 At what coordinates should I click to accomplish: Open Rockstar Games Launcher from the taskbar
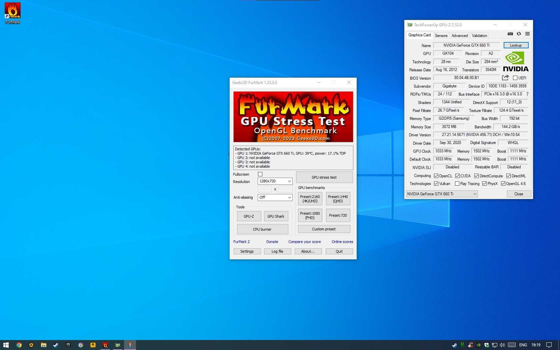[x=93, y=345]
